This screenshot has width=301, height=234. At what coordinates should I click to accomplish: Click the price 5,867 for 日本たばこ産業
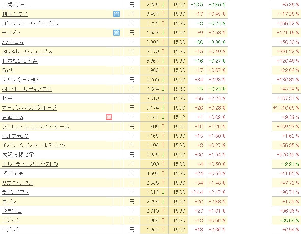(x=152, y=61)
